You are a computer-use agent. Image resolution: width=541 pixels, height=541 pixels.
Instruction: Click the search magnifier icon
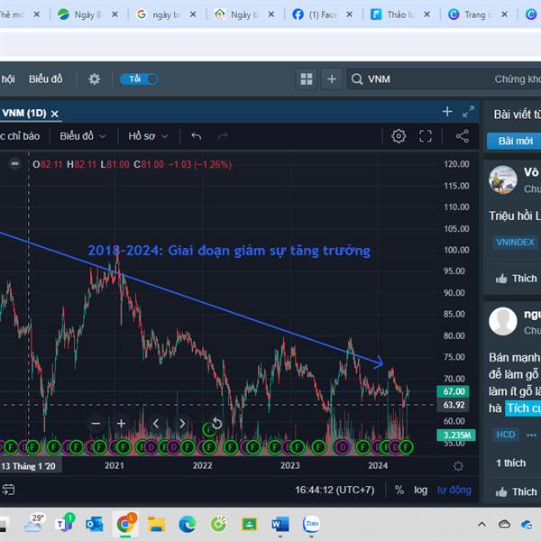(x=357, y=79)
